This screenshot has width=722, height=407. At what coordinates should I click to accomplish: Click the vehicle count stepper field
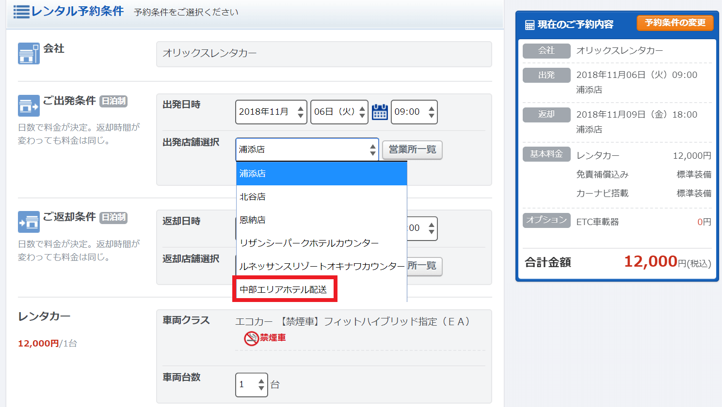251,385
